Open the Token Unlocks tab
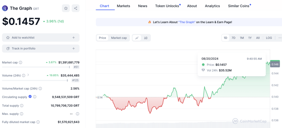 (x=167, y=6)
